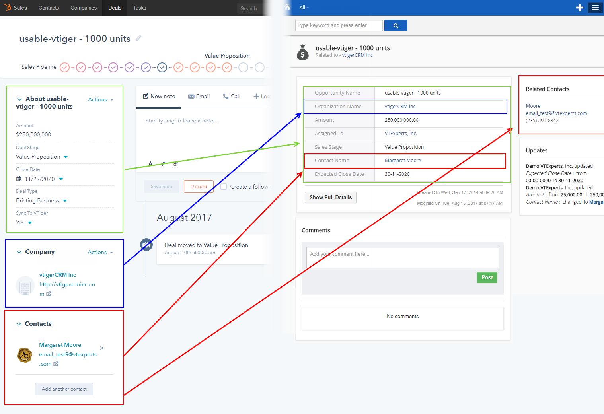
Task: Tick the 'Create a follow-up' checkbox
Action: [x=224, y=187]
